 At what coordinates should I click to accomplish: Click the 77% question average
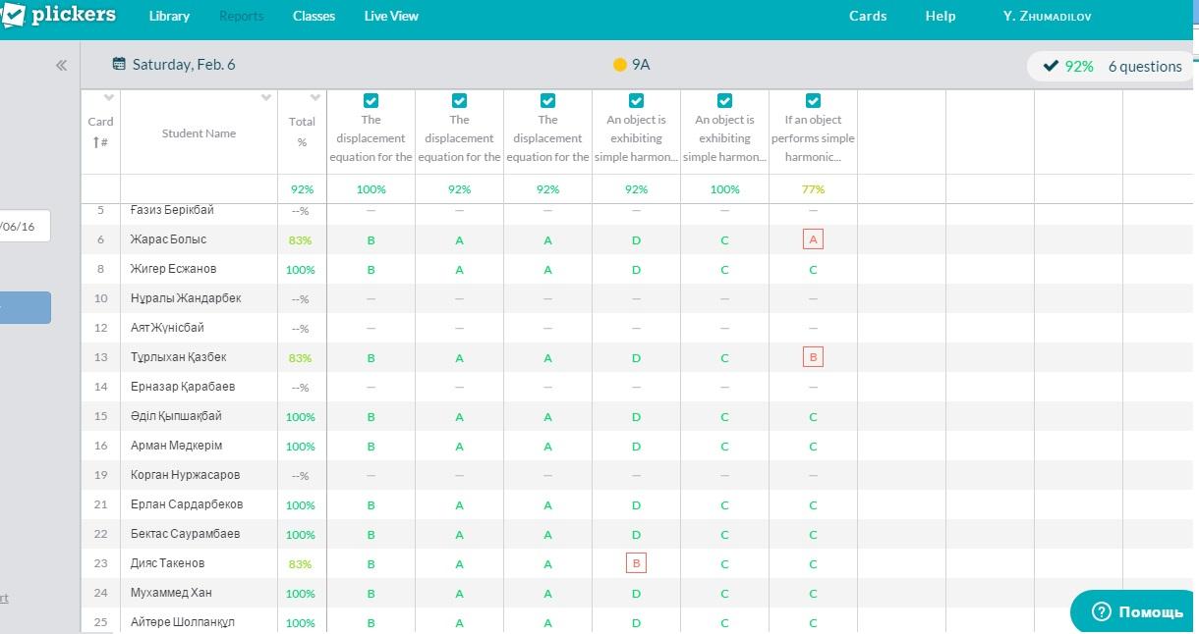click(x=813, y=189)
